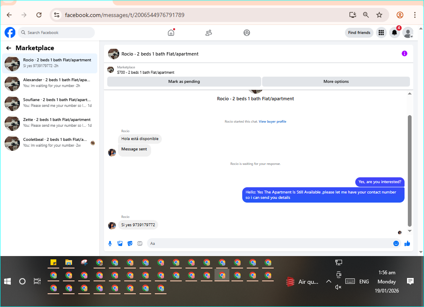Viewport: 424px width, 307px height.
Task: Click the address bar URL
Action: (125, 15)
